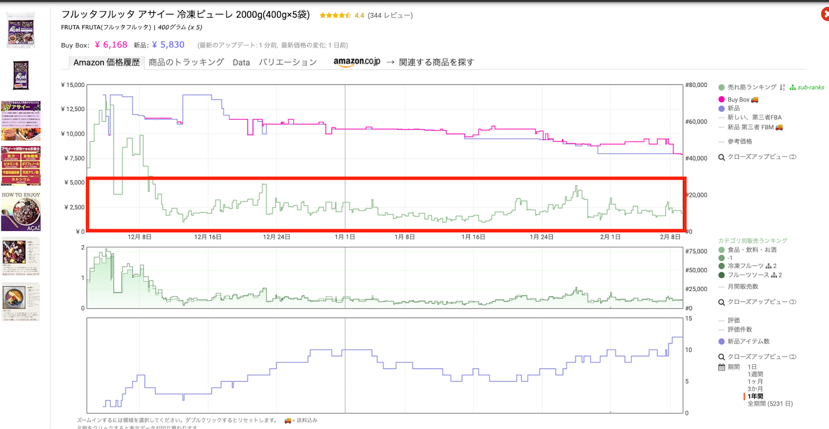Click magnifier icon of top クローズアップビュー
The image size is (829, 429).
(x=721, y=157)
